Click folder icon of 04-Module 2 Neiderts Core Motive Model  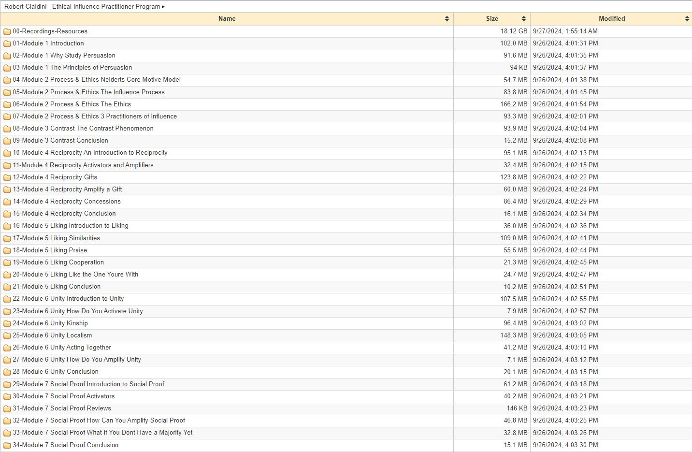click(7, 80)
